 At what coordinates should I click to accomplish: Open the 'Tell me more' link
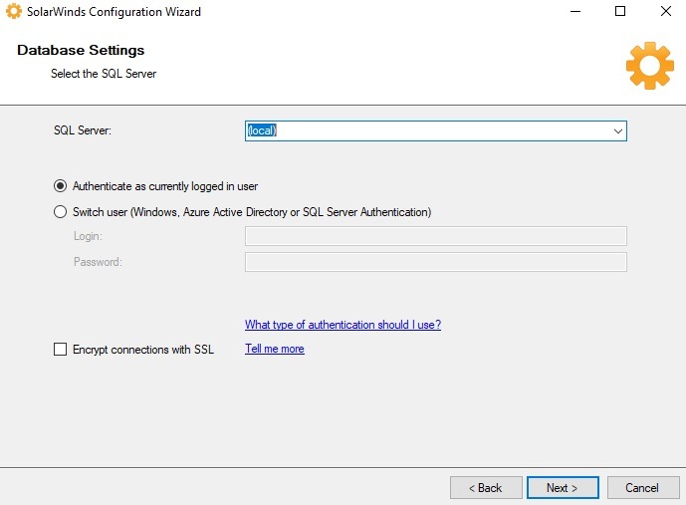coord(275,349)
